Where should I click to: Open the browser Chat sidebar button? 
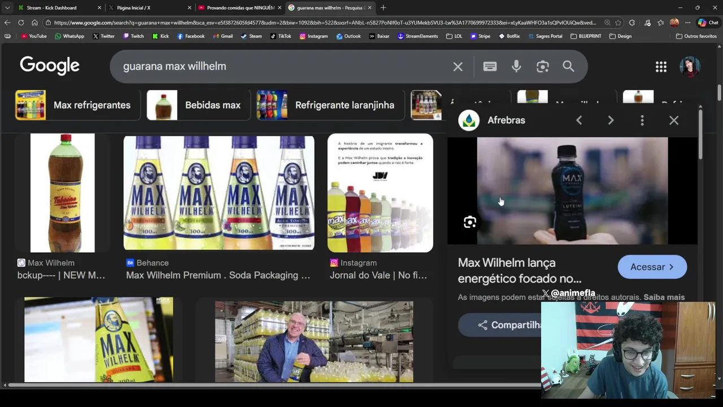click(708, 23)
